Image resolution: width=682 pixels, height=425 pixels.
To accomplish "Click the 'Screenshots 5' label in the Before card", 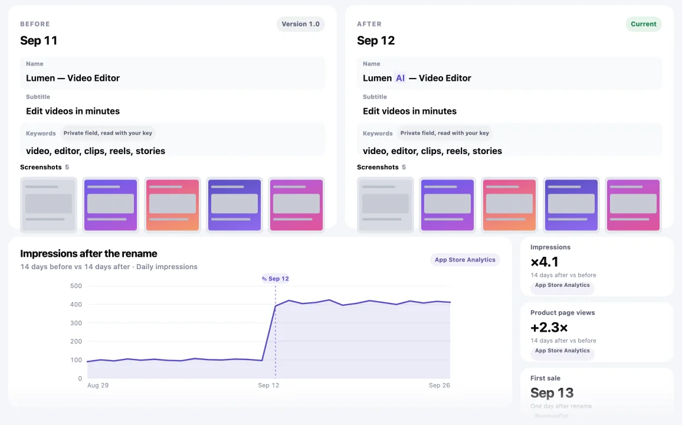I will pos(44,167).
